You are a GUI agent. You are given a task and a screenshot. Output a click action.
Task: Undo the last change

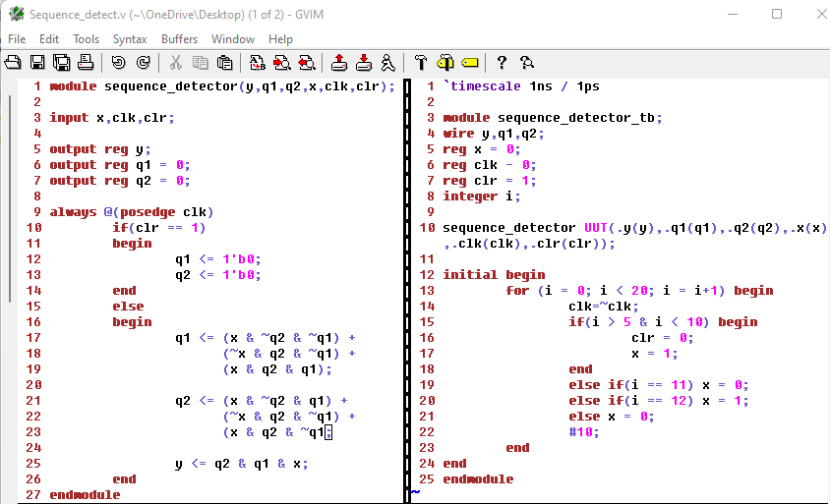[x=118, y=63]
